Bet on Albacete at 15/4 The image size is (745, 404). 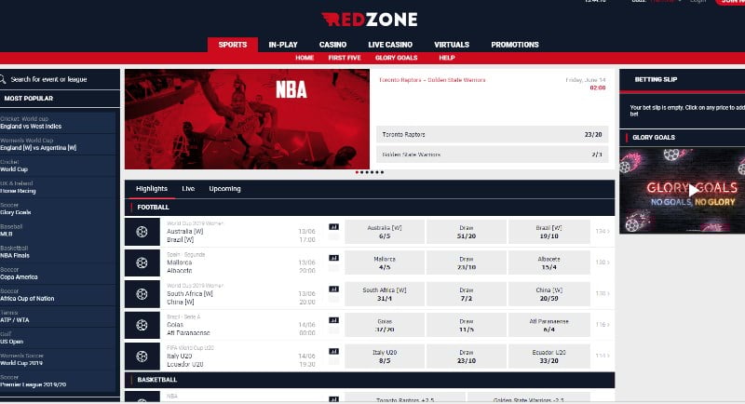point(549,263)
